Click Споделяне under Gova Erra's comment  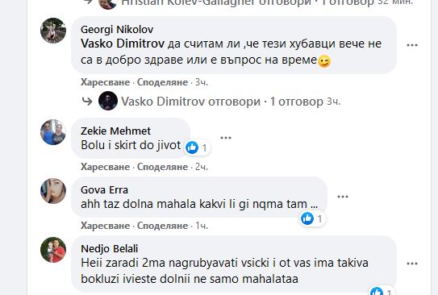click(162, 226)
